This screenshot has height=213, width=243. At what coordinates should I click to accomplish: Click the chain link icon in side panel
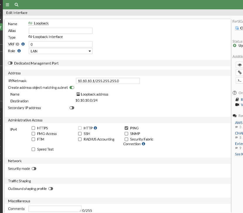(239, 72)
